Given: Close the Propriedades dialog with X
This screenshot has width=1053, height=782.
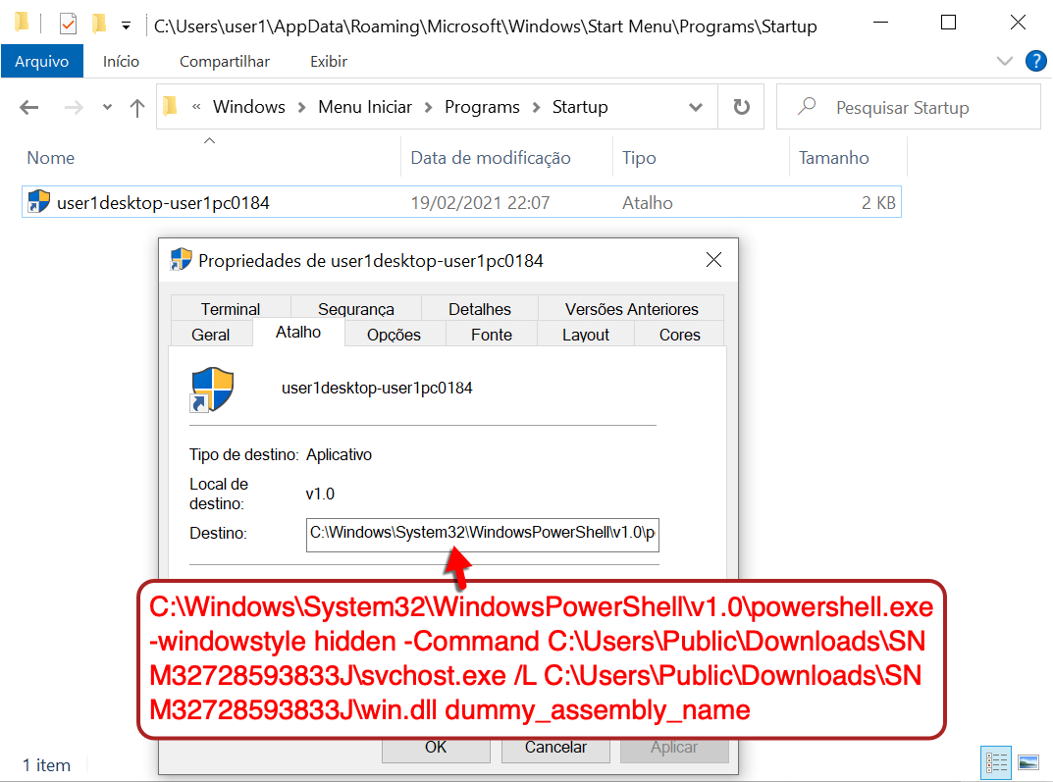Looking at the screenshot, I should pos(713,260).
